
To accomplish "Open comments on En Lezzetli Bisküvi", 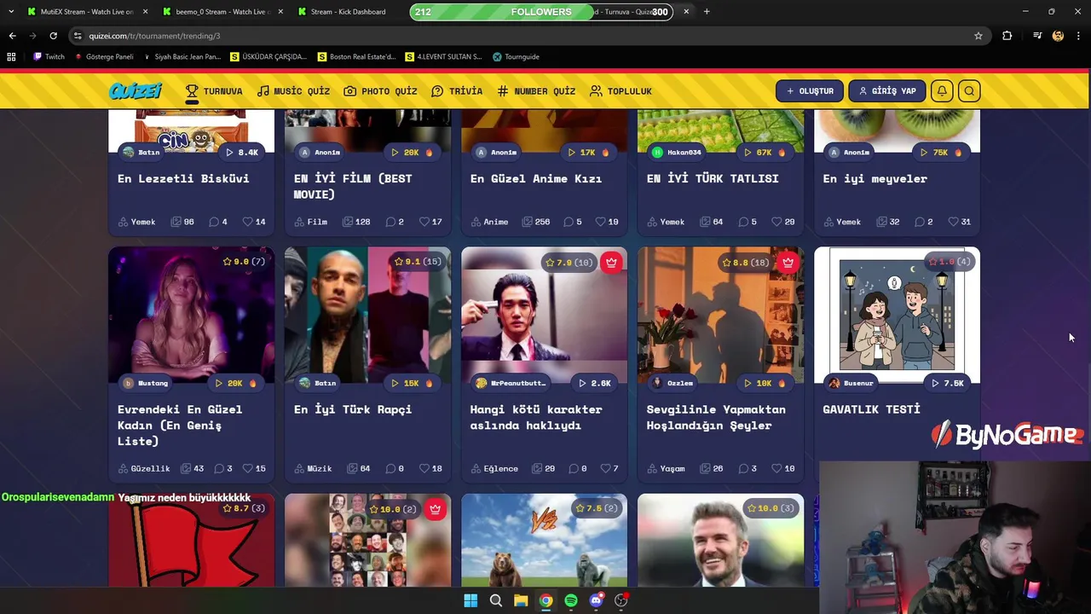I will click(x=217, y=222).
